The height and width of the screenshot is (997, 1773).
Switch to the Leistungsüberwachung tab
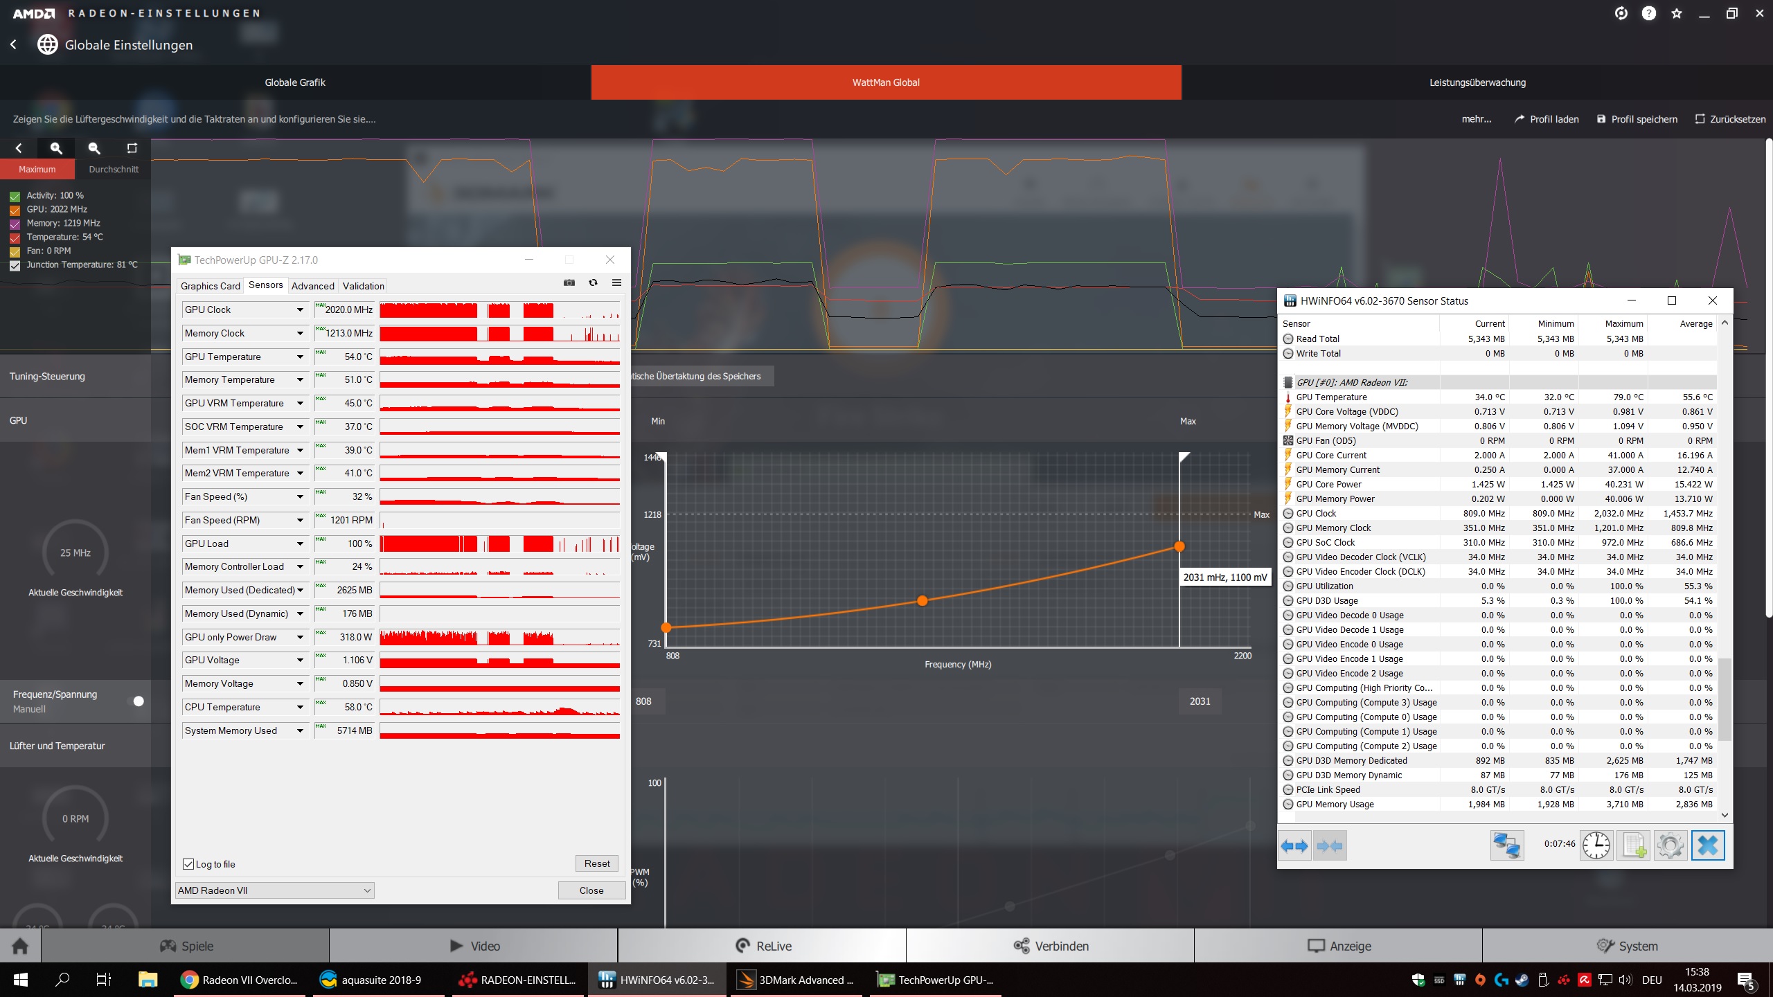coord(1477,82)
